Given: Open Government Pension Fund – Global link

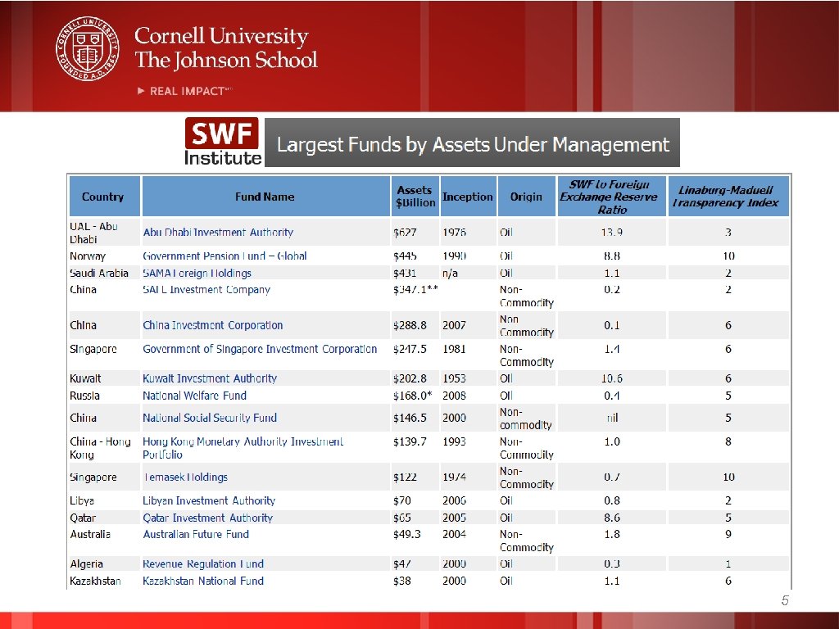Looking at the screenshot, I should pos(224,256).
